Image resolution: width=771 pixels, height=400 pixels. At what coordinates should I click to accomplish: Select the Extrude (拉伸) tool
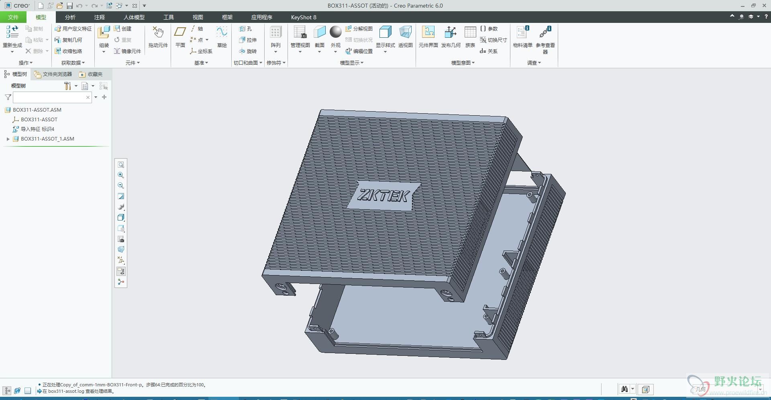click(x=247, y=40)
